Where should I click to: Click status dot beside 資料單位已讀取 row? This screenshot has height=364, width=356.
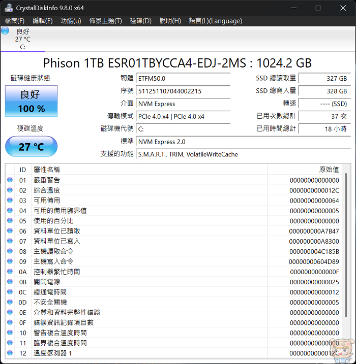point(10,231)
